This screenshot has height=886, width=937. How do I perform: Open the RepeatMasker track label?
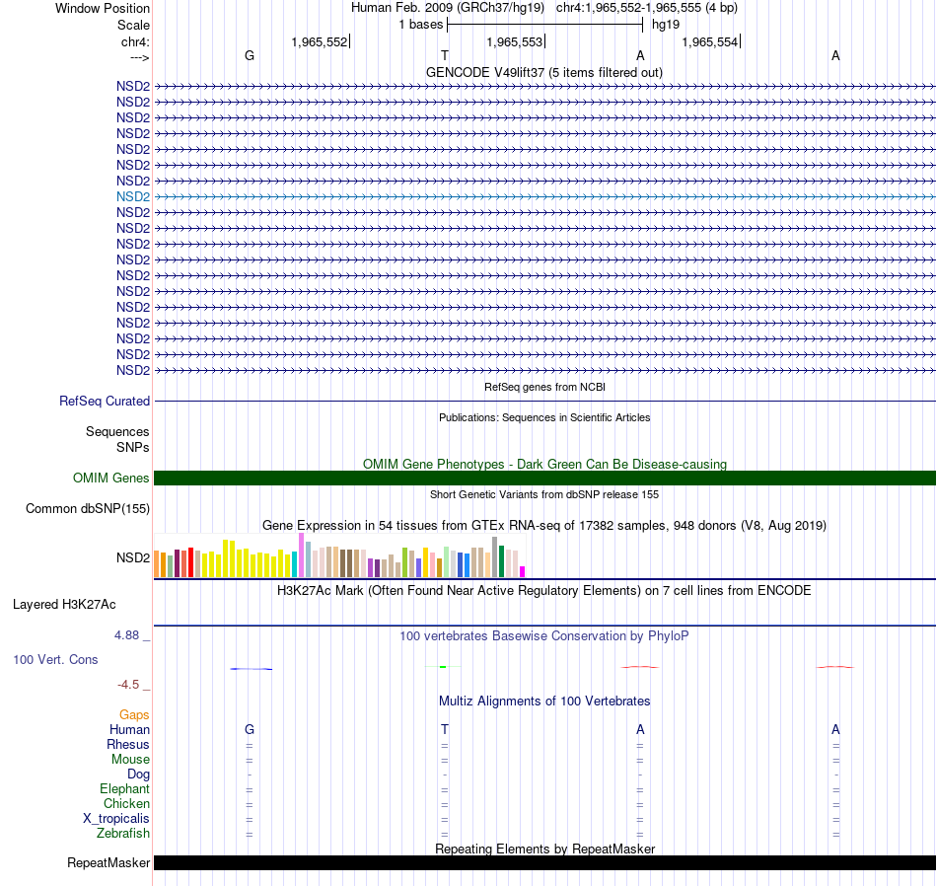(x=108, y=862)
